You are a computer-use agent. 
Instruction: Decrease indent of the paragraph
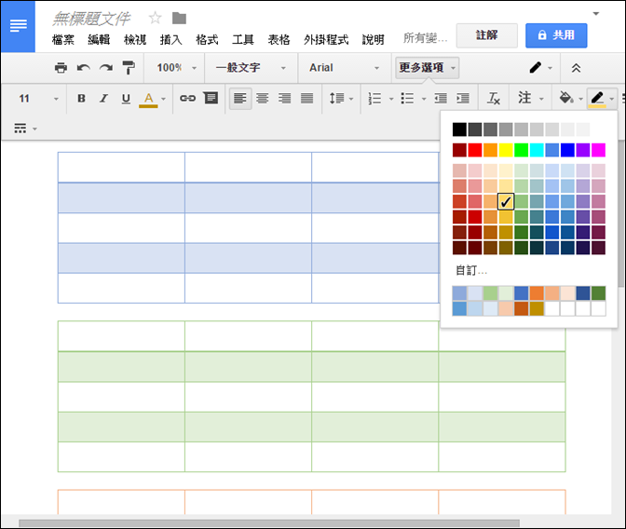pyautogui.click(x=441, y=98)
